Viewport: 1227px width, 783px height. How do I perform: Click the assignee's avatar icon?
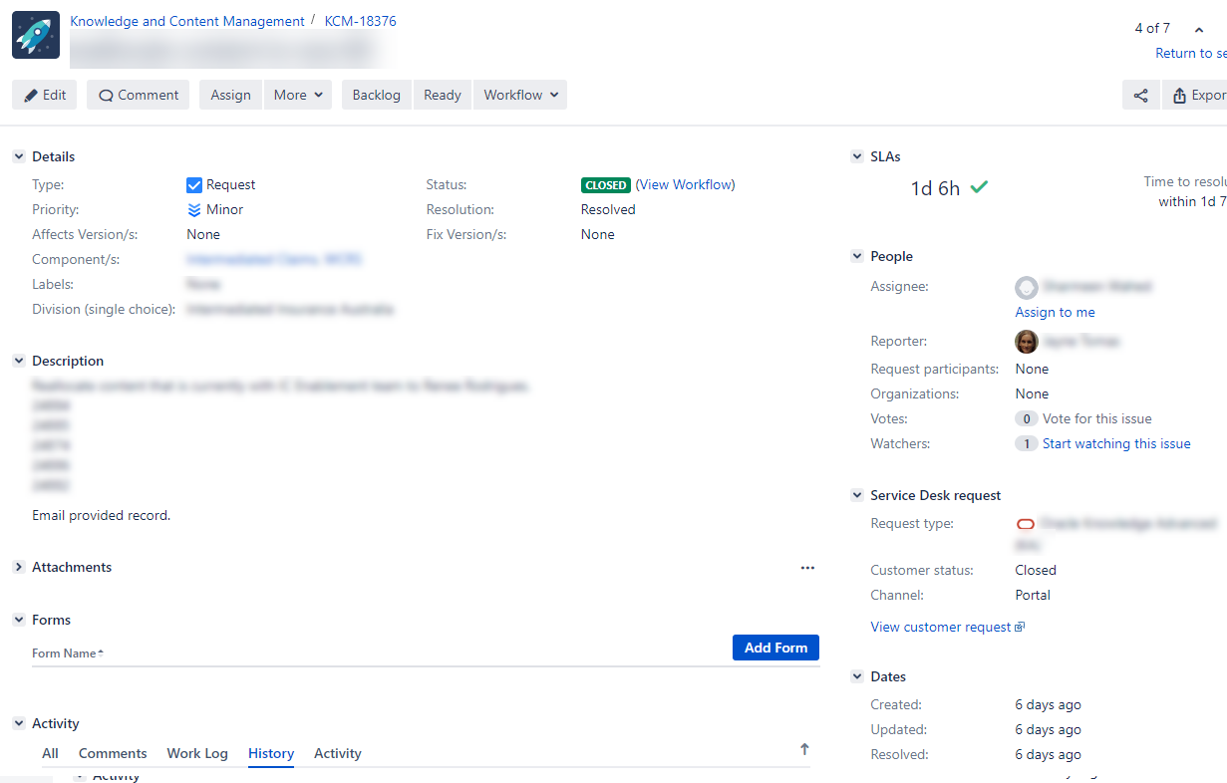point(1027,288)
